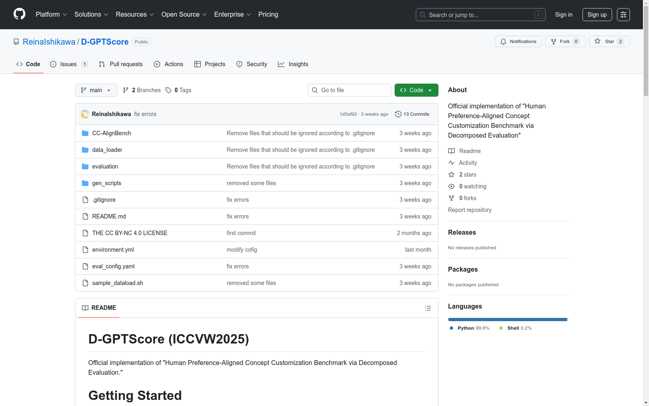Fork this repository
649x406 pixels.
coord(565,41)
